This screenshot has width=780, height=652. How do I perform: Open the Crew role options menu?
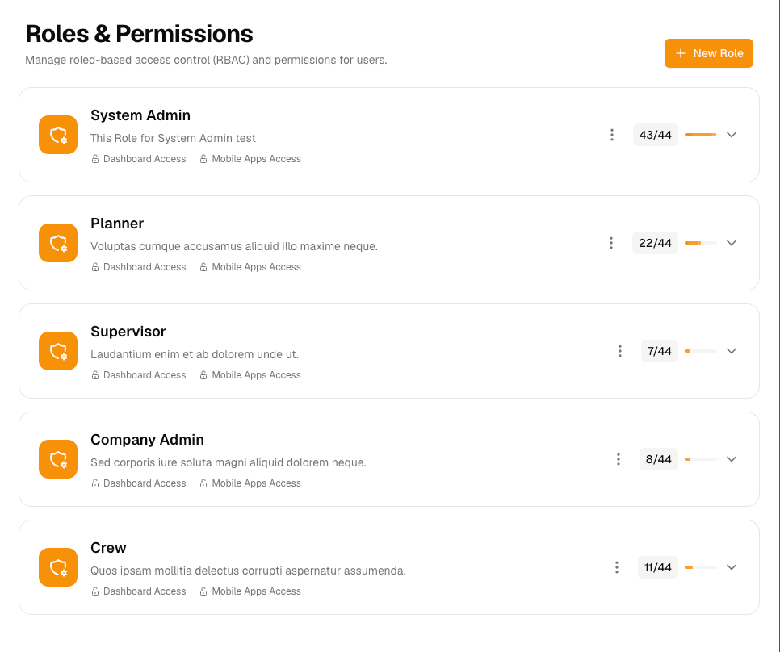tap(617, 567)
